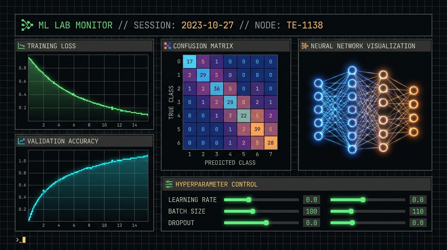
Task: Select the topmost orange output layer node
Action: pyautogui.click(x=414, y=90)
